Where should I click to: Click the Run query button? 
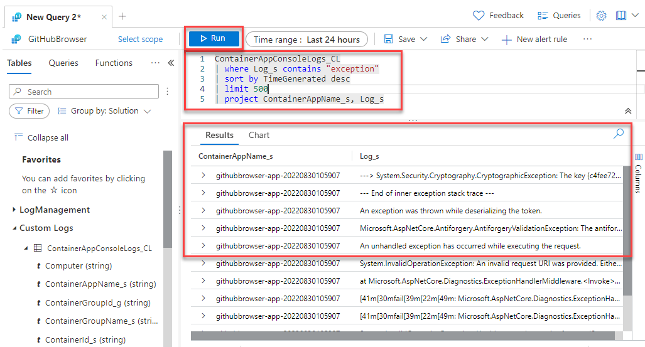213,39
